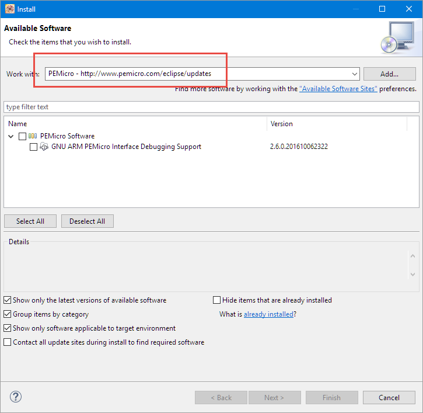Click the PEMicro Software category icon
This screenshot has width=423, height=413.
(33, 136)
